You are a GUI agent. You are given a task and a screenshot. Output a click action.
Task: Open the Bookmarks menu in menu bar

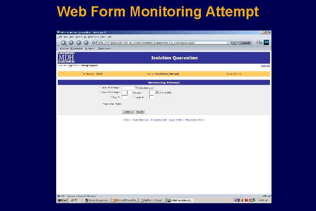point(93,37)
